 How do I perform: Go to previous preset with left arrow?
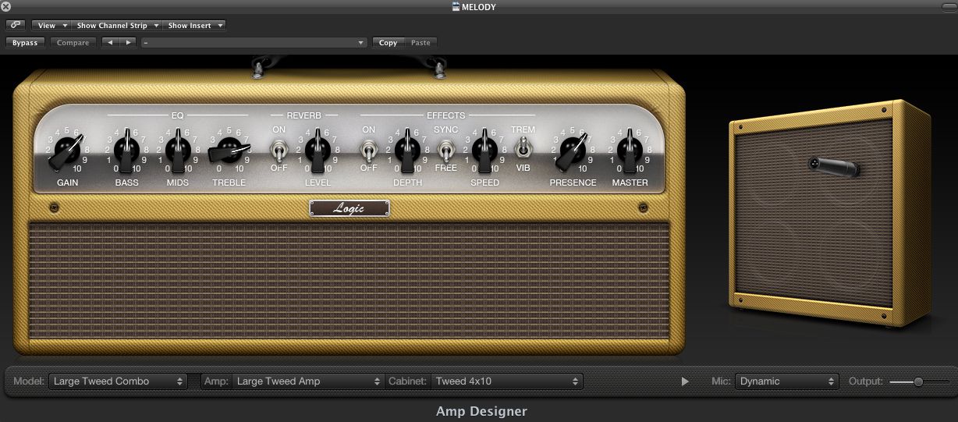[x=110, y=43]
